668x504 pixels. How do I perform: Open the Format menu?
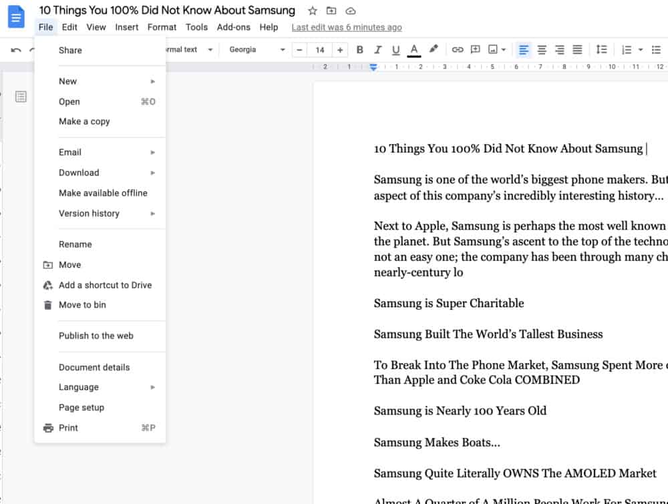click(x=162, y=27)
